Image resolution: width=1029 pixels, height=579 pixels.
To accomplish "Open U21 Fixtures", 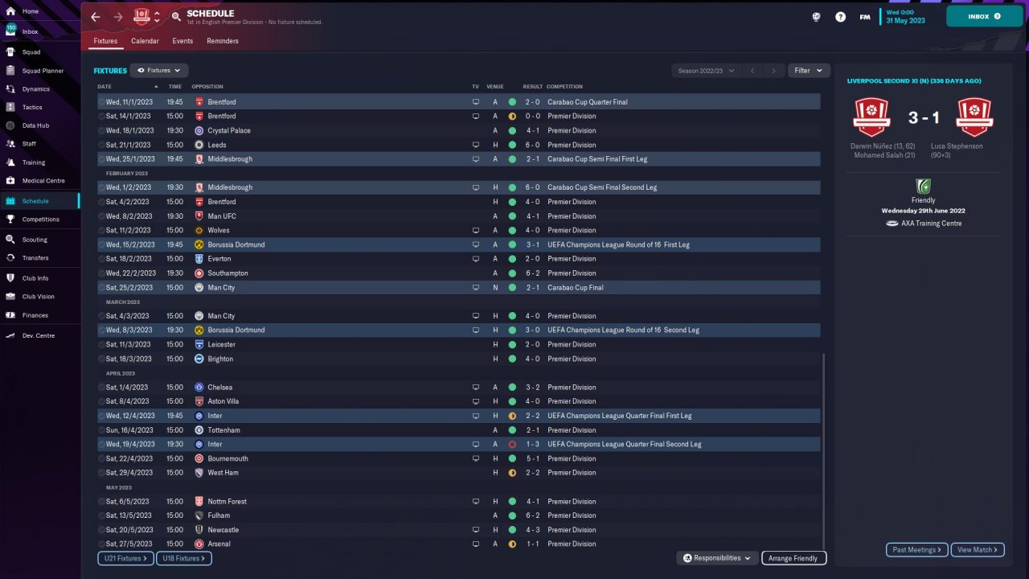I will pos(125,558).
